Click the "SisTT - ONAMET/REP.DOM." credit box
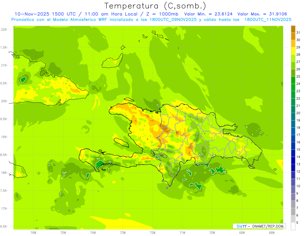 pos(259,226)
